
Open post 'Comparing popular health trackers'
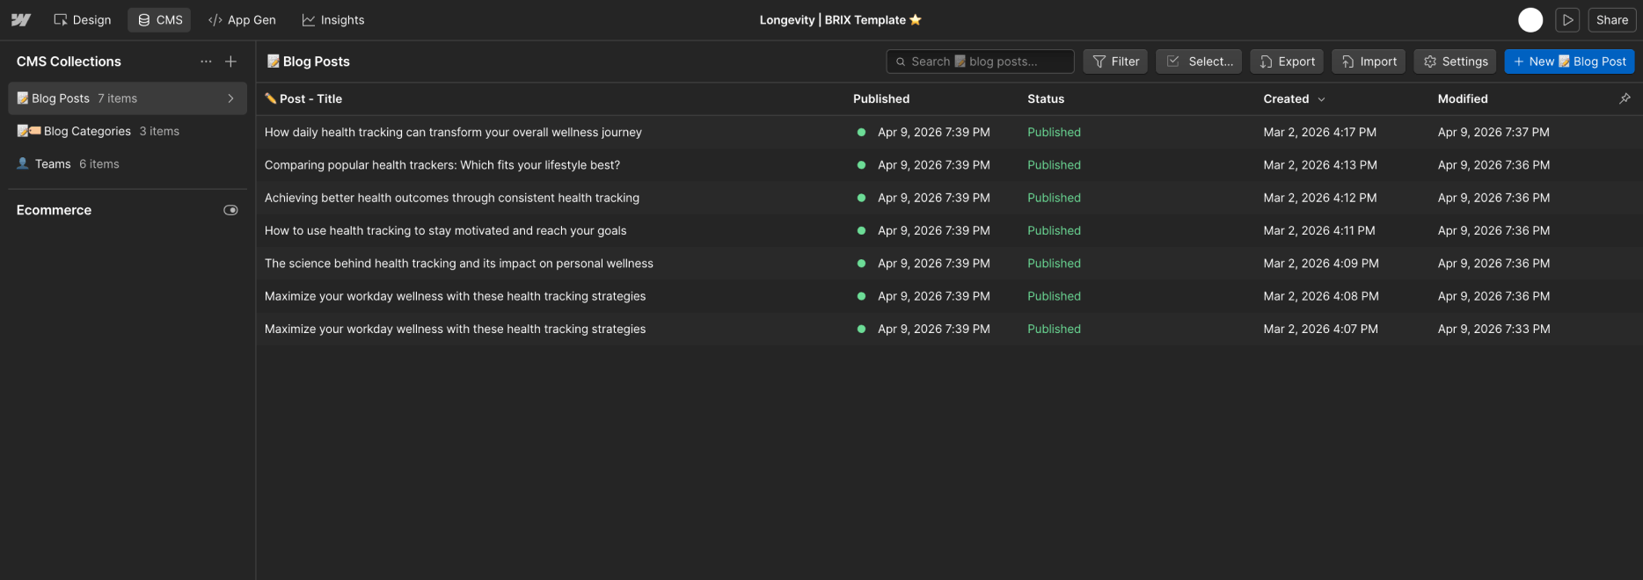click(x=442, y=164)
